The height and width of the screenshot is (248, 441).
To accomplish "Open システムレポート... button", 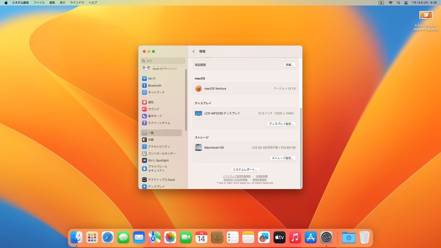I will tap(245, 170).
